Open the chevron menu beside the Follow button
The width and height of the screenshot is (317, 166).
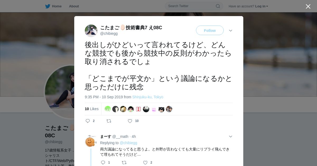click(x=231, y=31)
